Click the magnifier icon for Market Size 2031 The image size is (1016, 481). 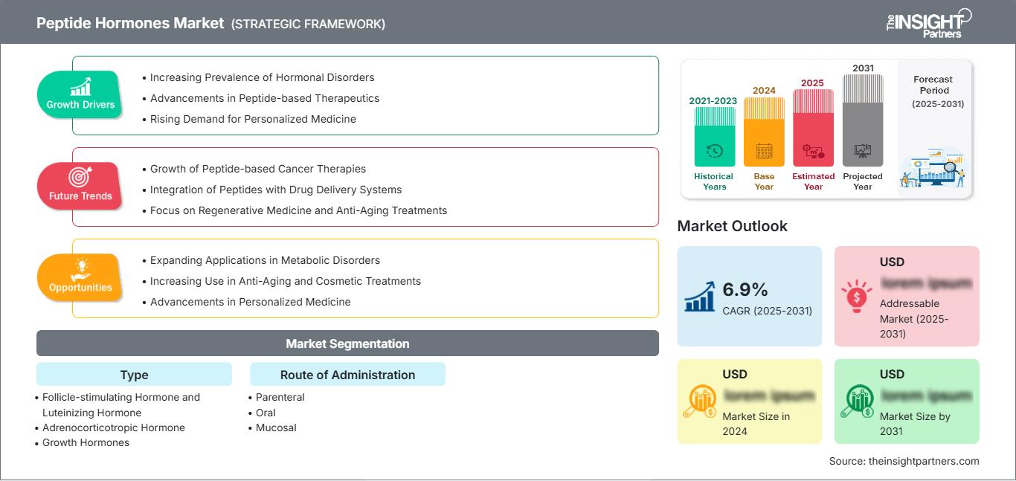[857, 399]
